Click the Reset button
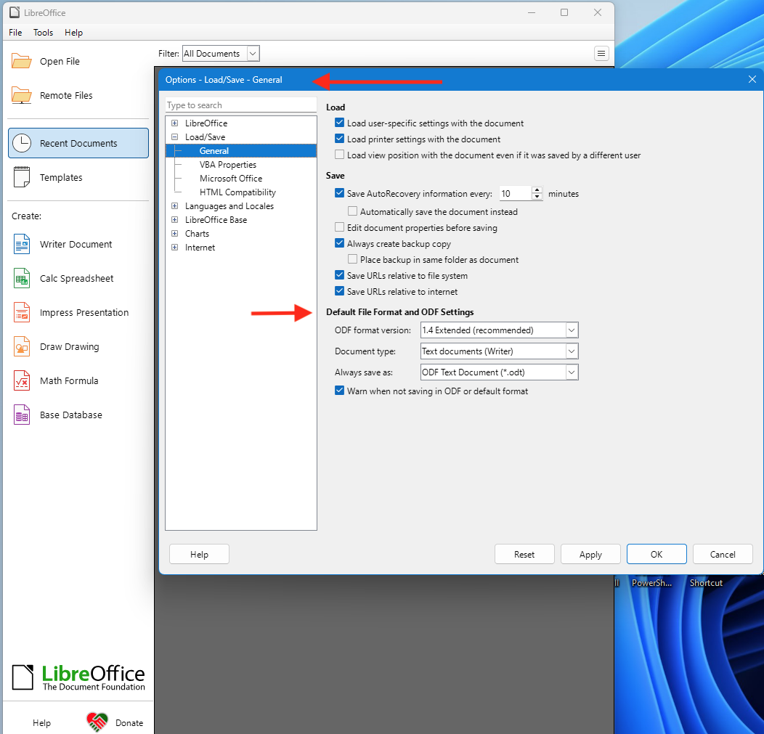The height and width of the screenshot is (734, 764). (x=524, y=554)
